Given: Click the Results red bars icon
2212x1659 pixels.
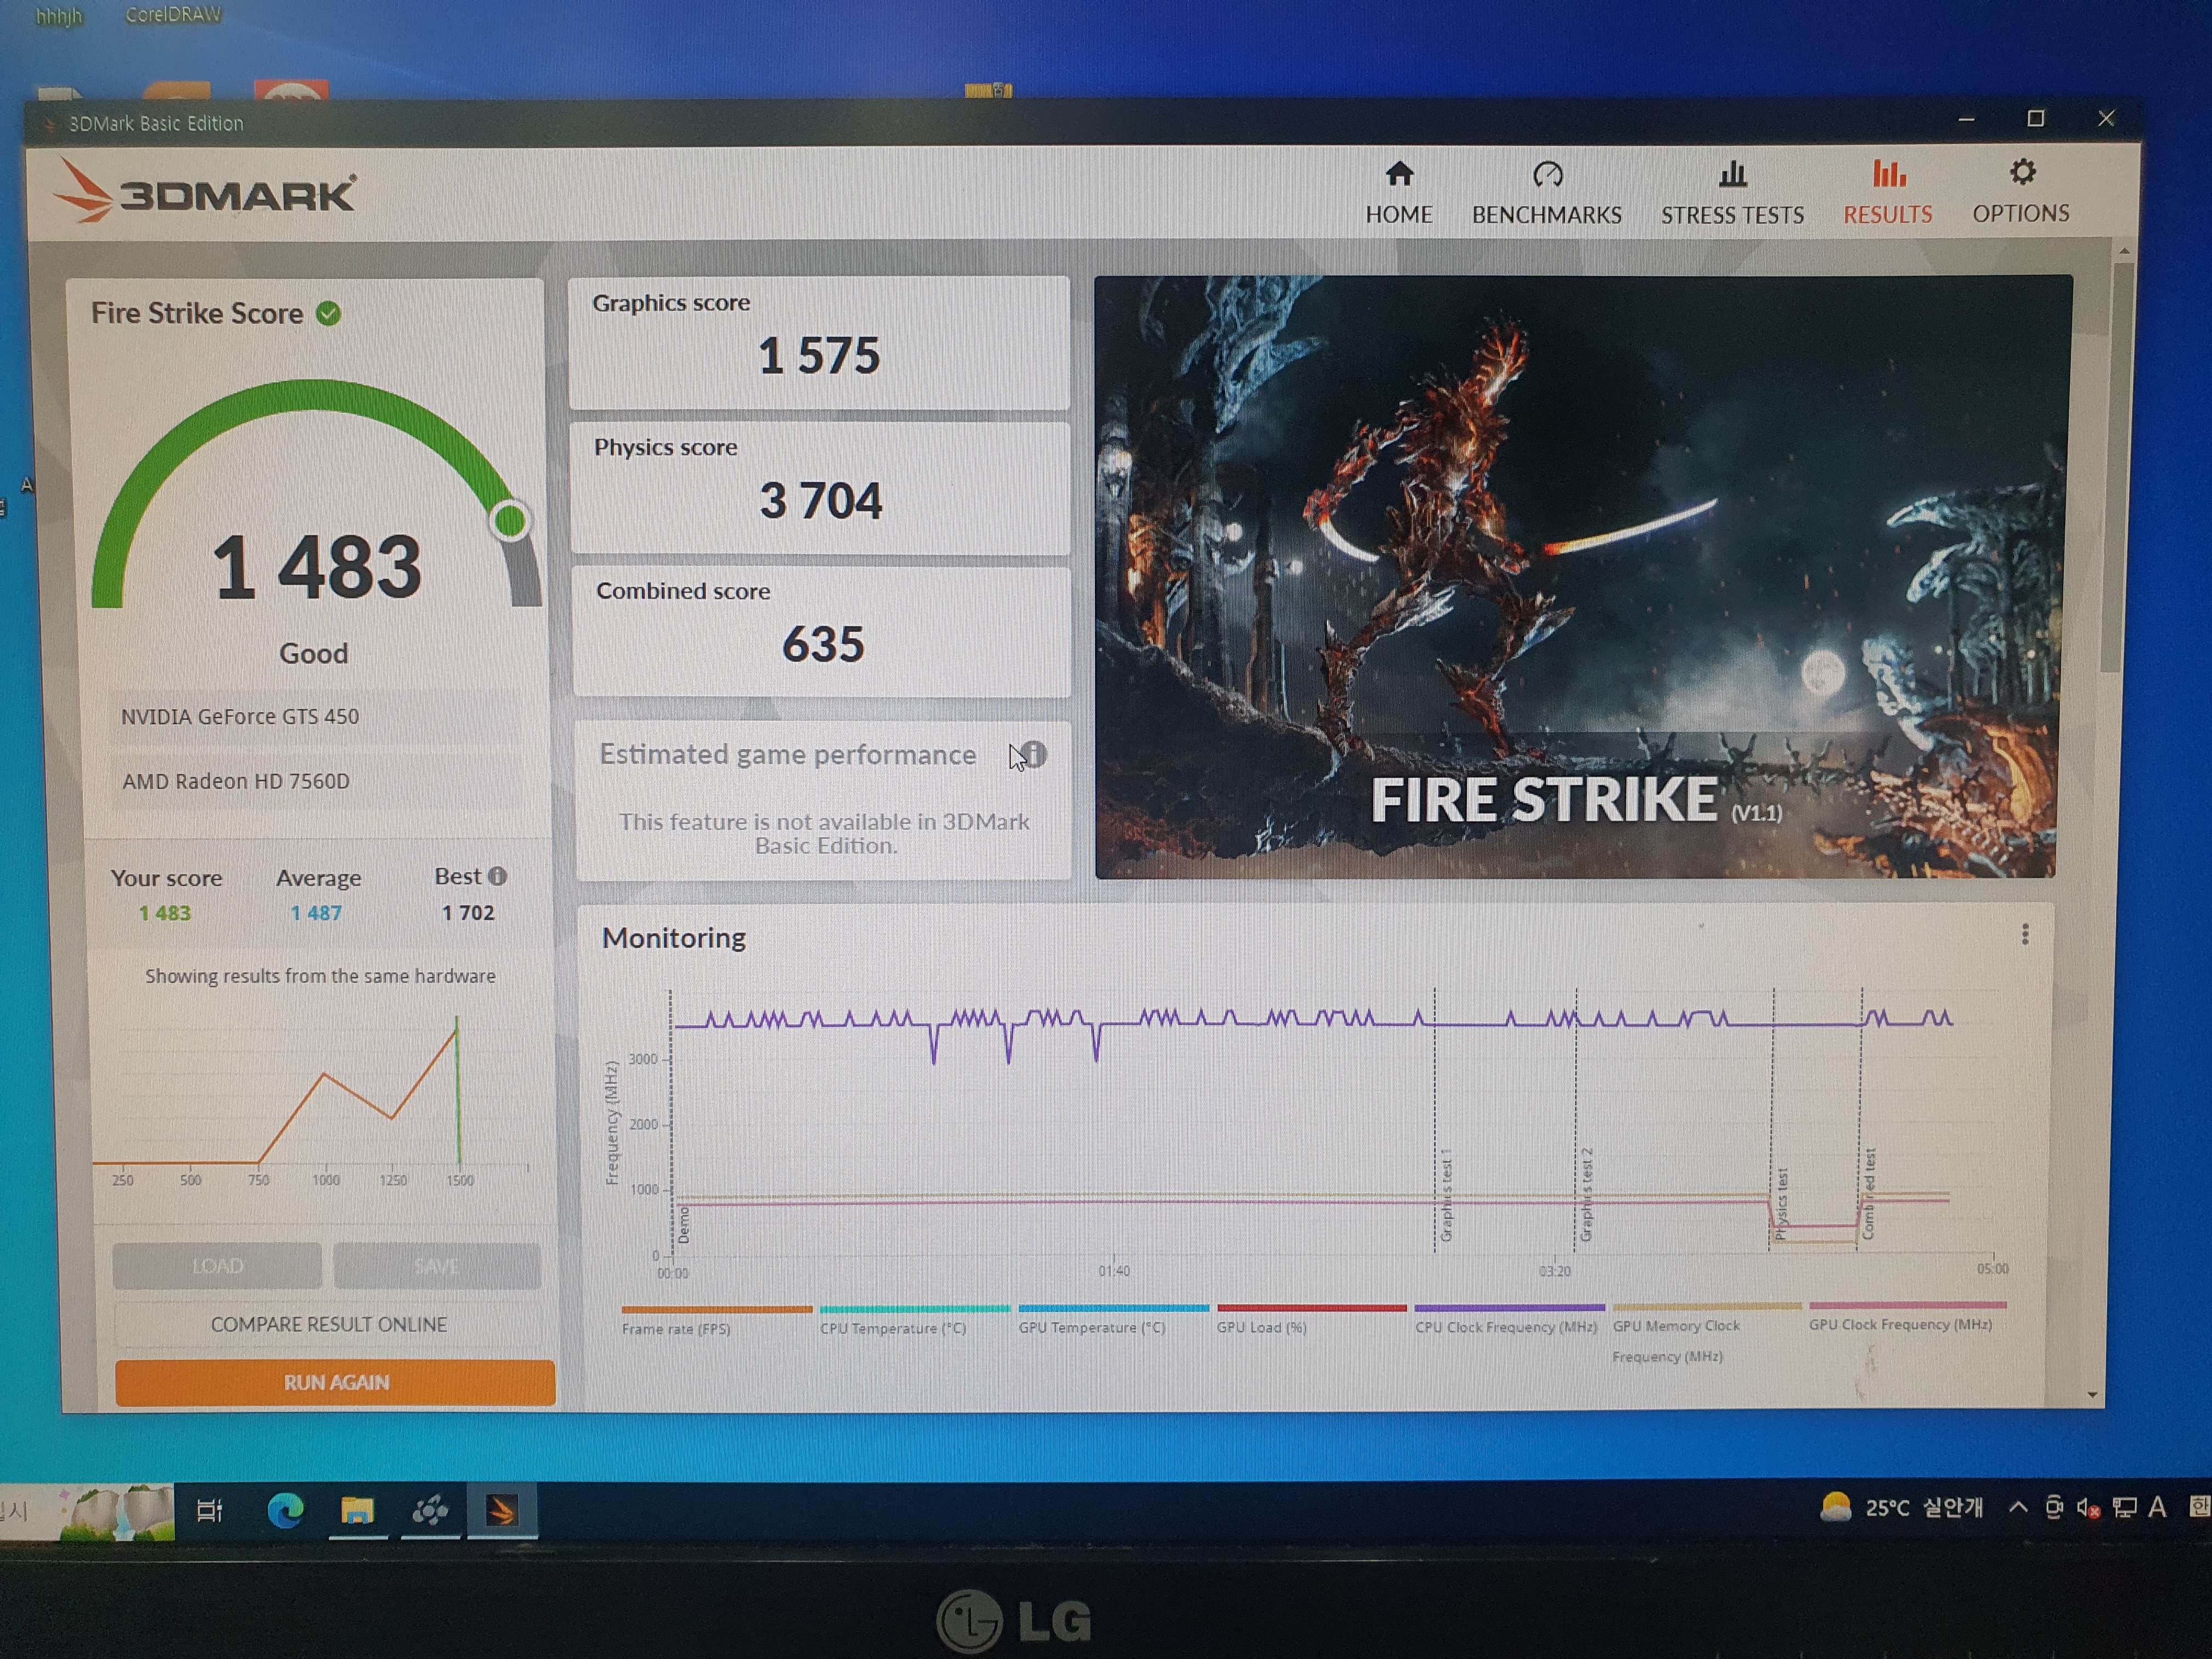Looking at the screenshot, I should pos(1888,174).
